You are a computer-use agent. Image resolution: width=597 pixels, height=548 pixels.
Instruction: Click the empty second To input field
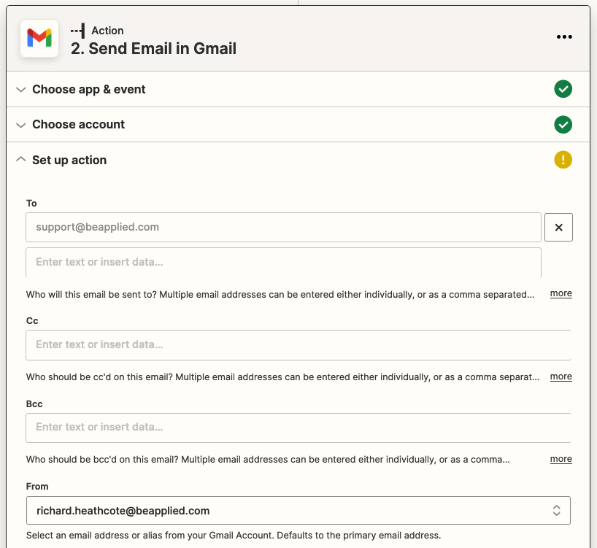click(x=283, y=262)
